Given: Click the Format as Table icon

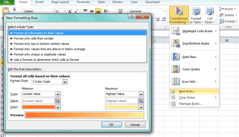Looking at the screenshot, I should pos(196,15).
